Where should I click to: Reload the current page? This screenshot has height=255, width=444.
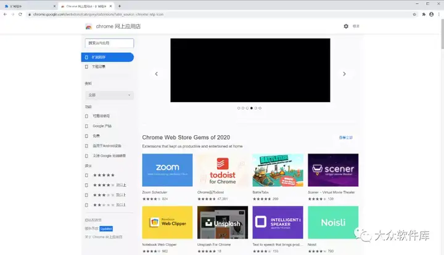pos(20,14)
